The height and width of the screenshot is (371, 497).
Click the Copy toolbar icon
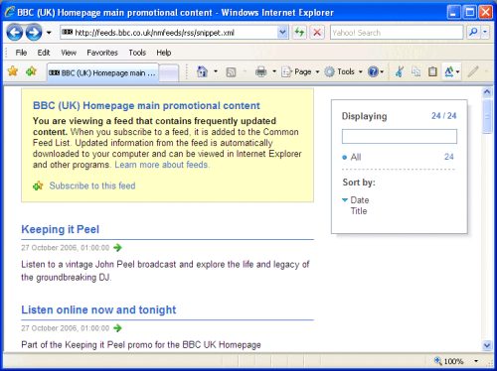click(415, 71)
